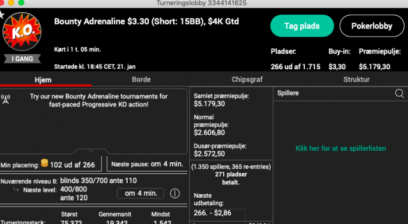Image resolution: width=408 pixels, height=224 pixels.
Task: Open level info circle icon
Action: click(175, 193)
